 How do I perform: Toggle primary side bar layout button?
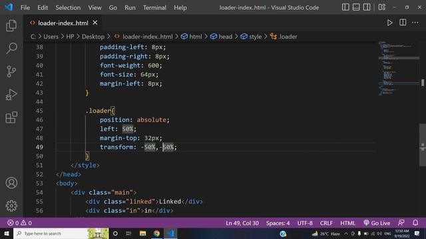click(345, 7)
